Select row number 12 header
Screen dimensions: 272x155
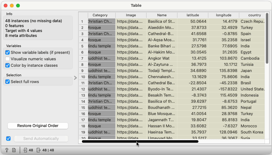pos(83,89)
